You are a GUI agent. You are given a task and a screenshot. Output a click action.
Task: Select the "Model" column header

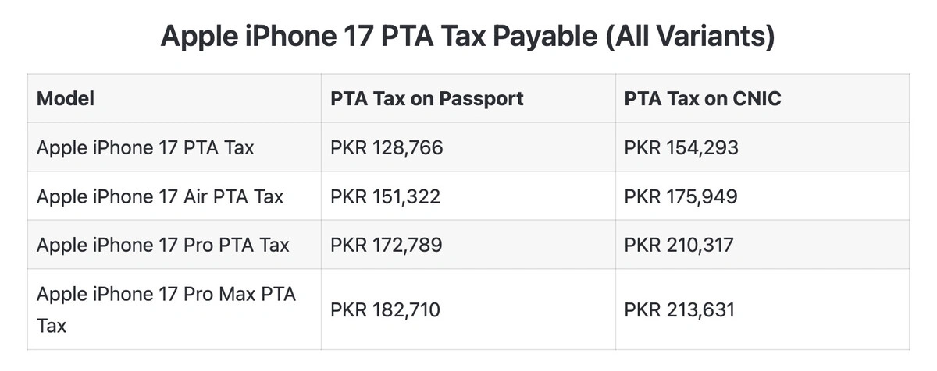point(66,99)
